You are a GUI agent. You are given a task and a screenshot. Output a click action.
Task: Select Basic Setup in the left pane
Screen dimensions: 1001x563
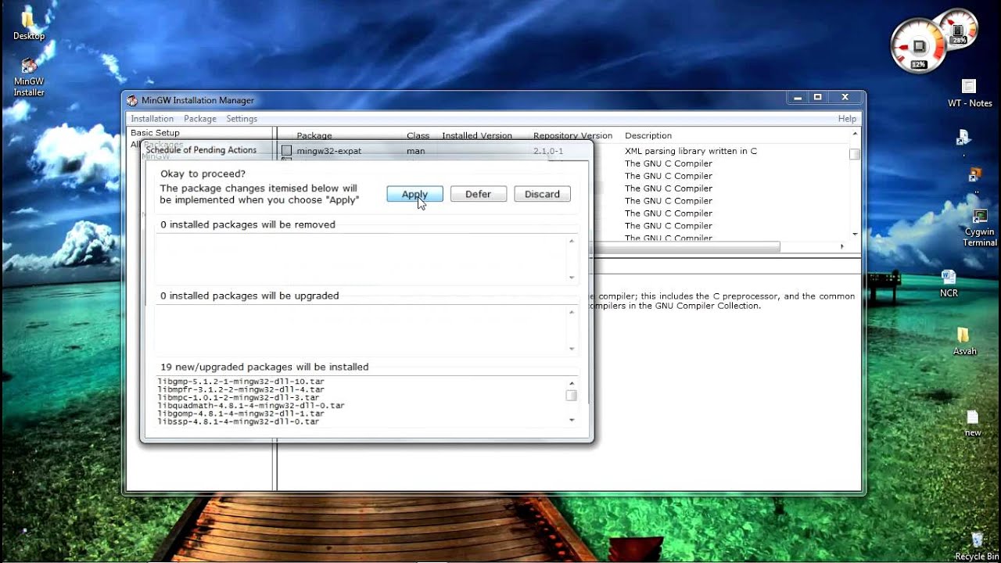pos(155,133)
